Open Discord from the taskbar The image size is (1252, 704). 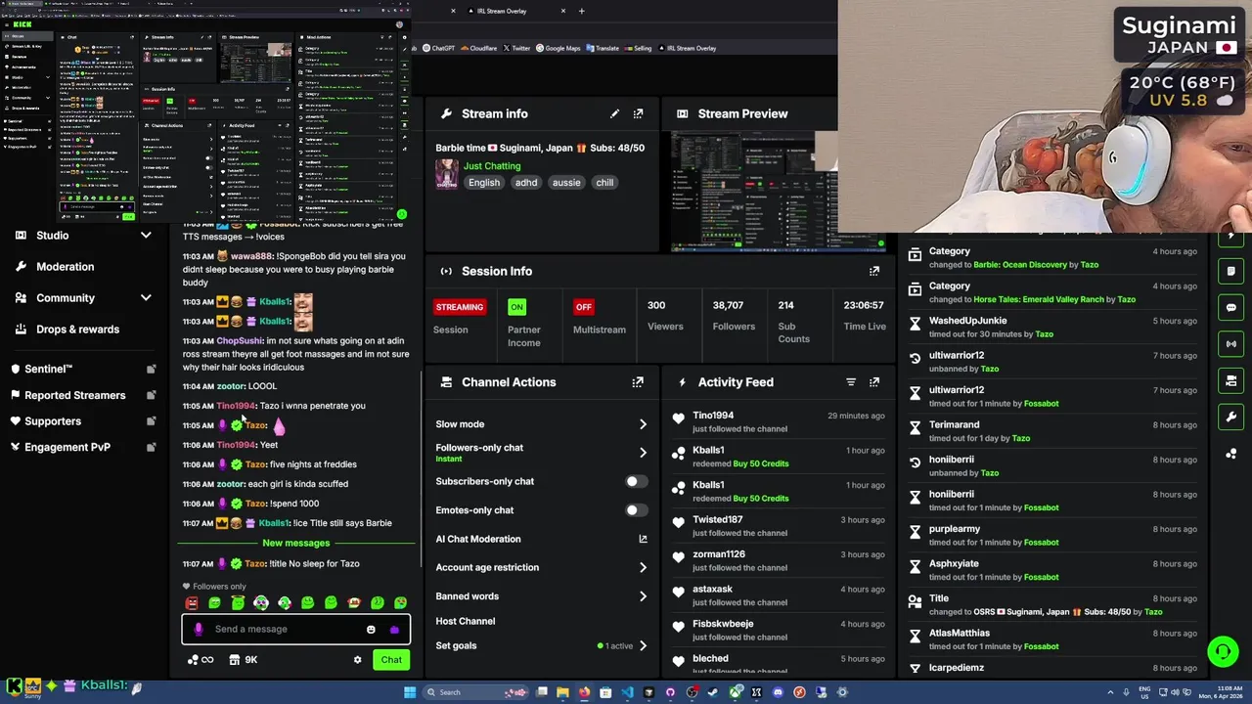(x=778, y=692)
